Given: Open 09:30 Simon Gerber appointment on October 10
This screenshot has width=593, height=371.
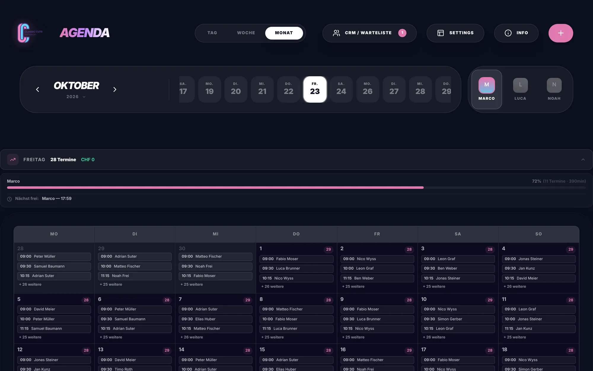Looking at the screenshot, I should tap(458, 319).
